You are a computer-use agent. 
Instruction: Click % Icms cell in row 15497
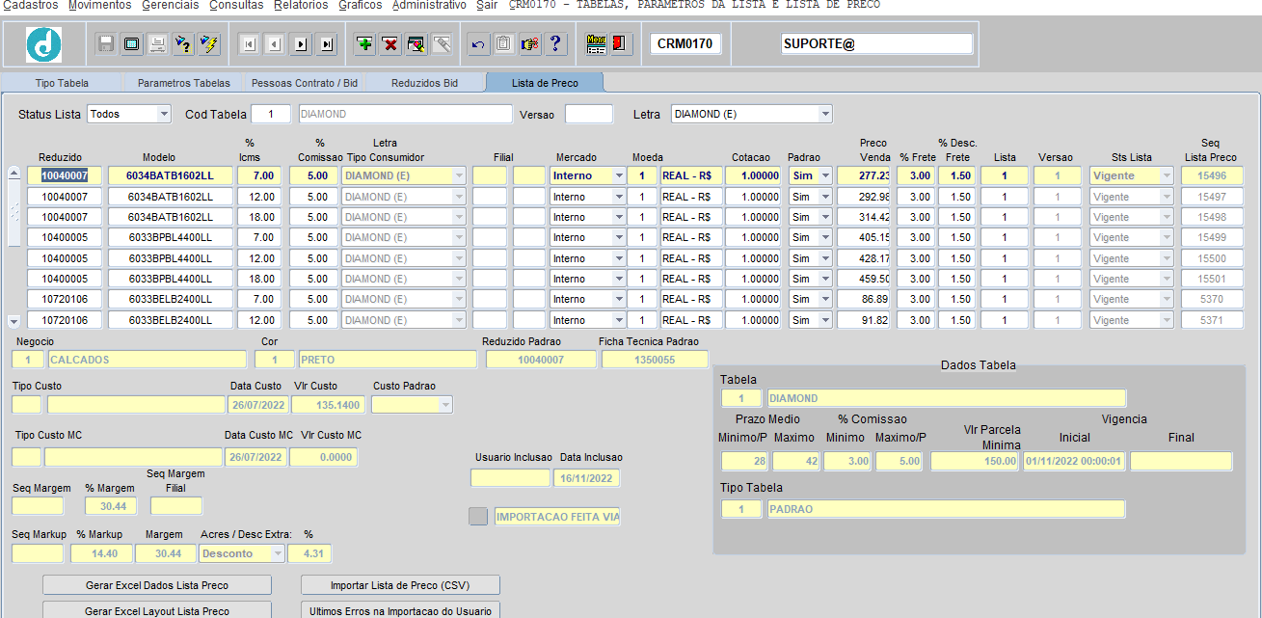(258, 197)
